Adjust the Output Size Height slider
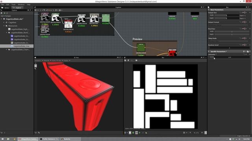Screen dimensions: 252x141 pos(227,18)
